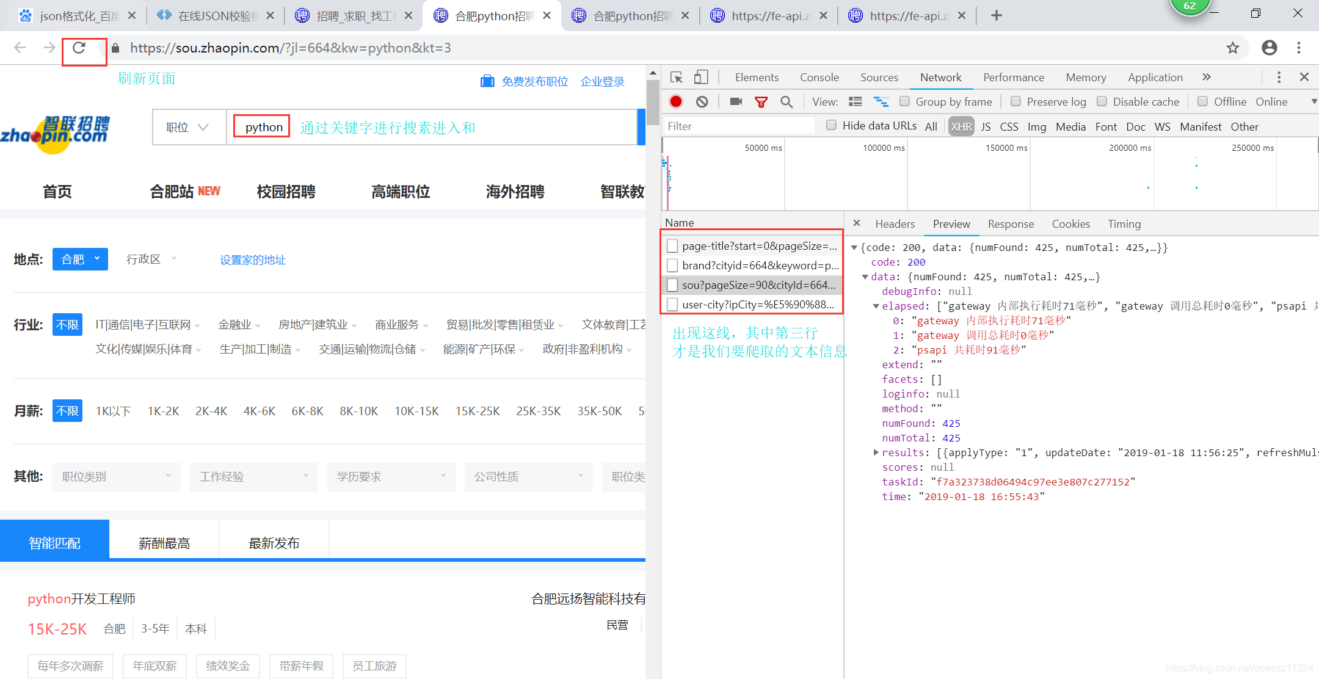Open the Chrome user profile icon
Screen dimensions: 1319x679
[x=1270, y=48]
